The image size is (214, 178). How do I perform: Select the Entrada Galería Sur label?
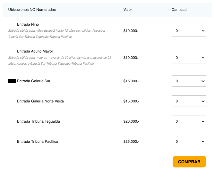[x=34, y=81]
